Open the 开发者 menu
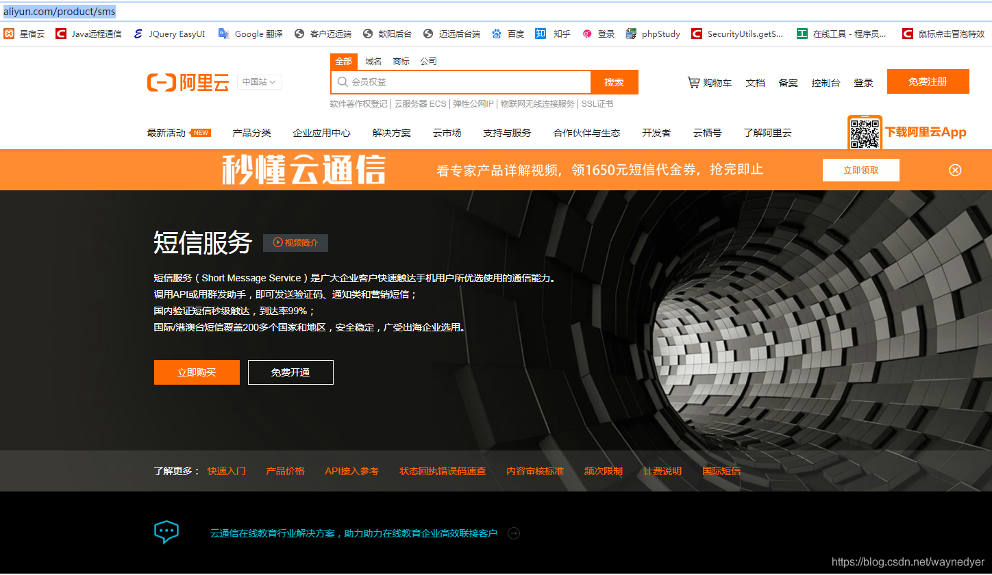 click(656, 133)
